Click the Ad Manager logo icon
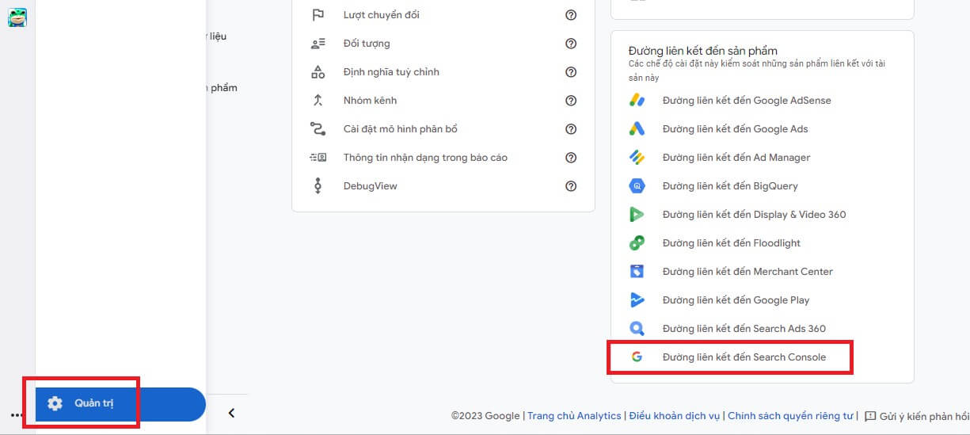This screenshot has height=435, width=970. click(x=637, y=158)
